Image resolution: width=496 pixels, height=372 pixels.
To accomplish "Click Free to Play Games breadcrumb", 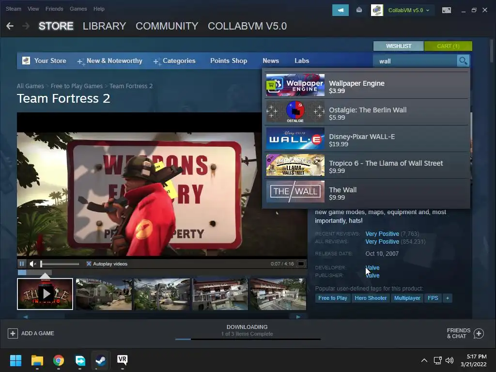I will (77, 86).
